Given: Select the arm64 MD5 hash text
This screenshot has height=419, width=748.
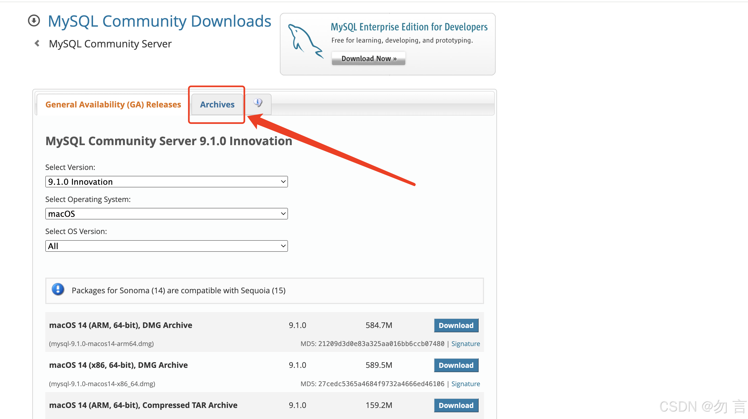Looking at the screenshot, I should tap(381, 344).
